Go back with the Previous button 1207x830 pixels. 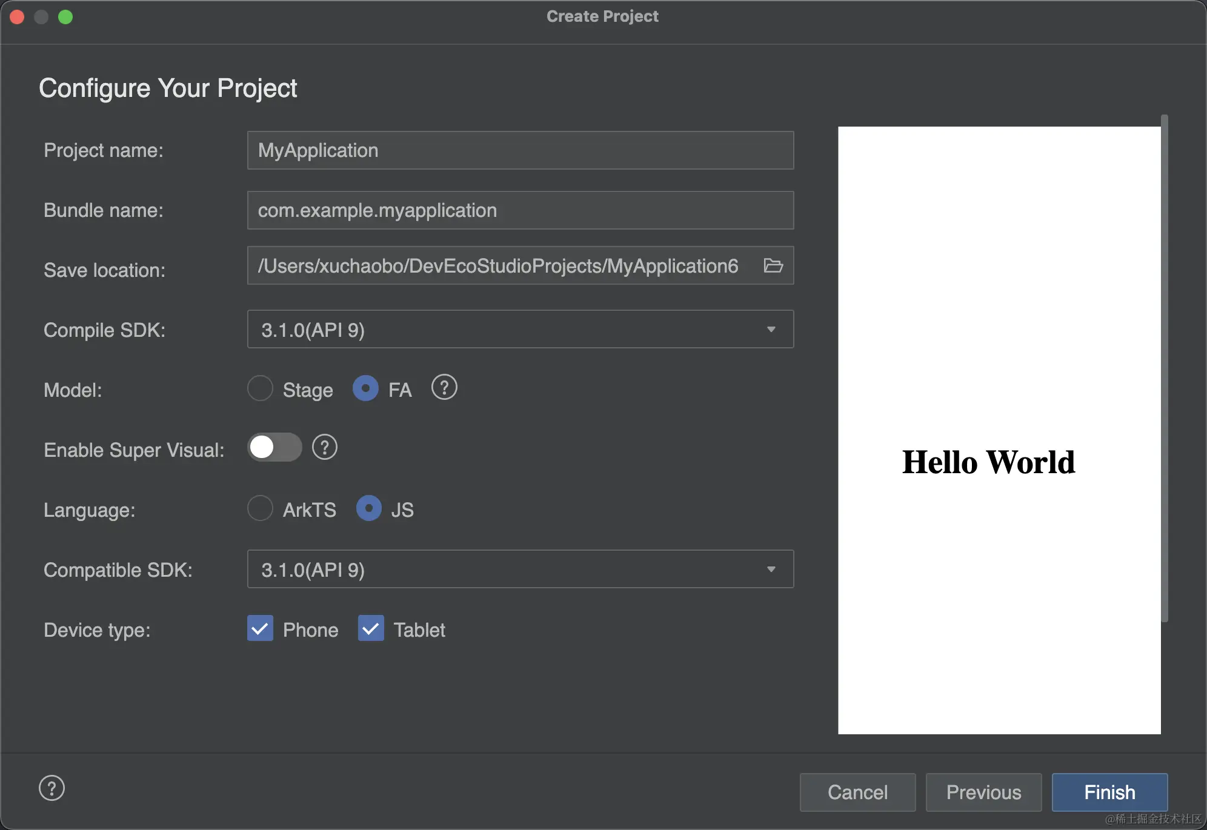pos(983,792)
